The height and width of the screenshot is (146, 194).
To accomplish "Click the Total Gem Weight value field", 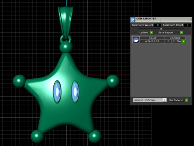I will [x=158, y=25].
